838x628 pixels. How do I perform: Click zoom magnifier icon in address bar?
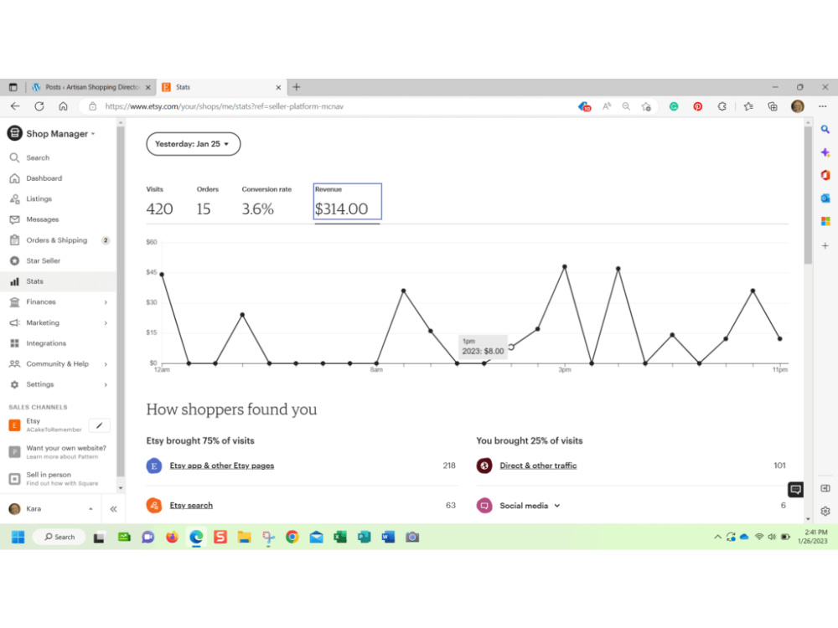coord(626,106)
